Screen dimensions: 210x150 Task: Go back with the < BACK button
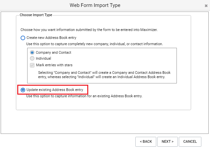[146, 142]
